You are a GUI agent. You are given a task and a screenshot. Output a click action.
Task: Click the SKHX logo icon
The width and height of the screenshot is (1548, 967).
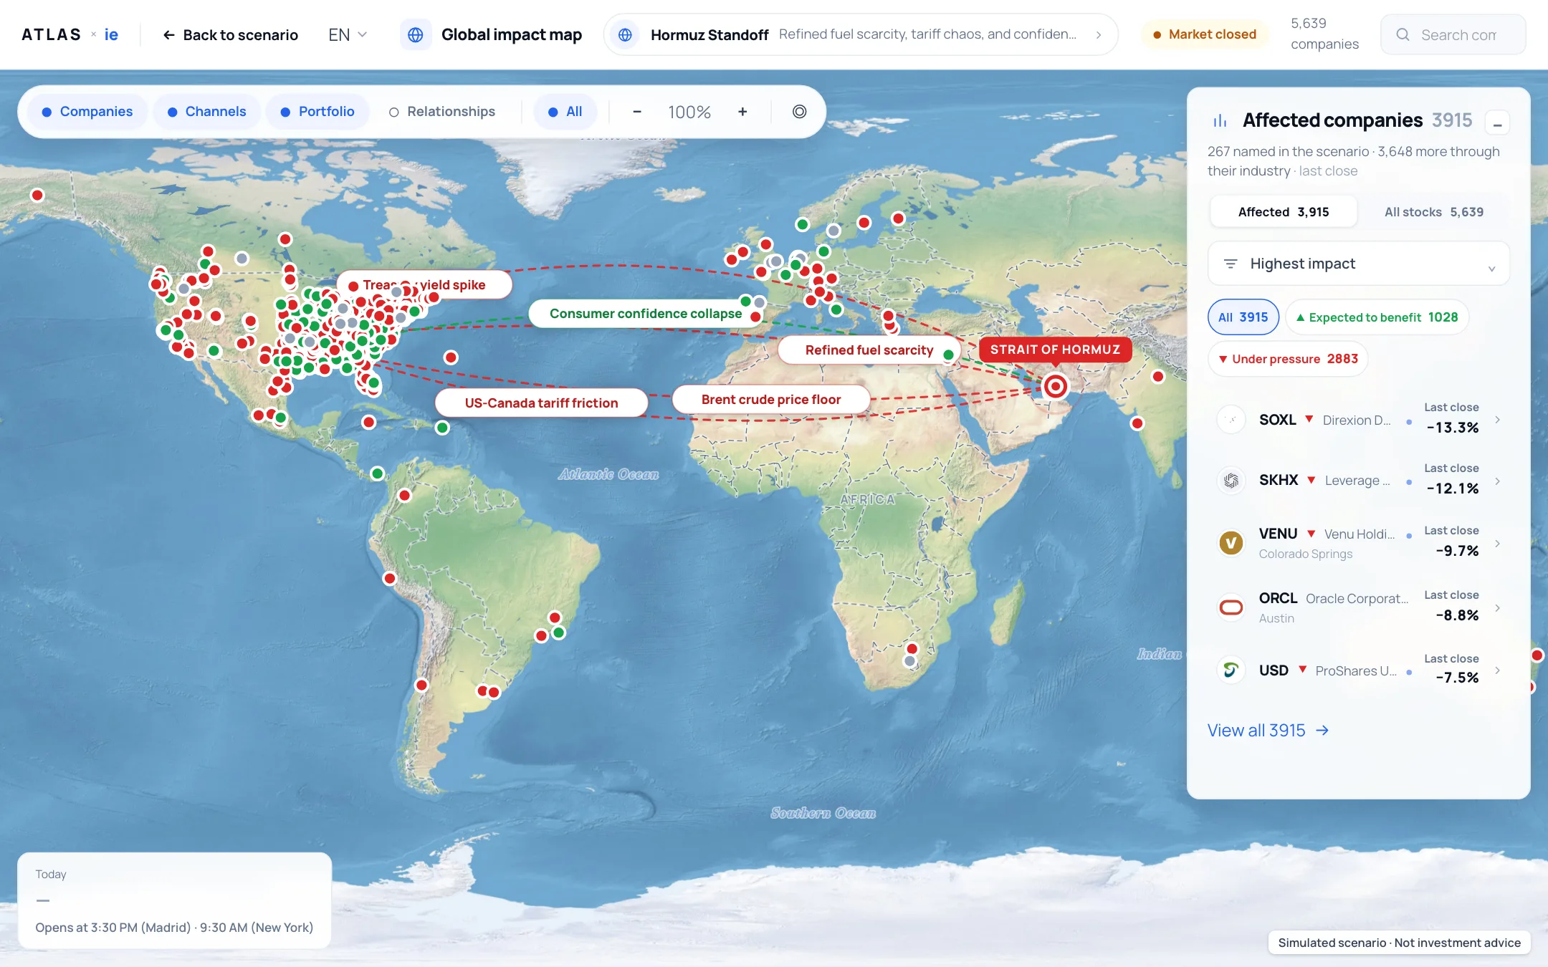[1231, 481]
